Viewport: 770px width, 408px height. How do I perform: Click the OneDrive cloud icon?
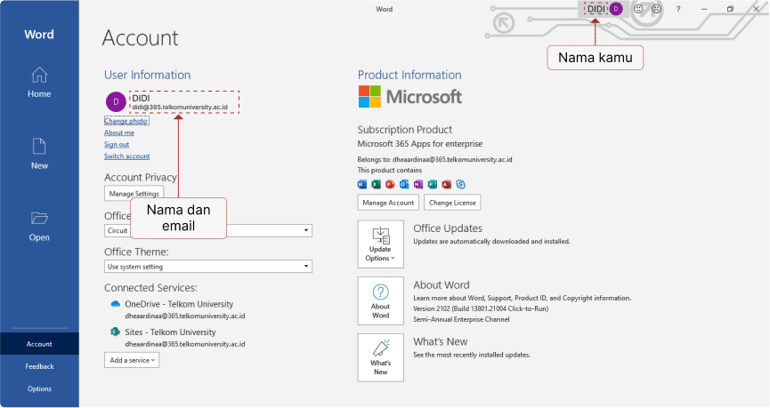tap(116, 304)
